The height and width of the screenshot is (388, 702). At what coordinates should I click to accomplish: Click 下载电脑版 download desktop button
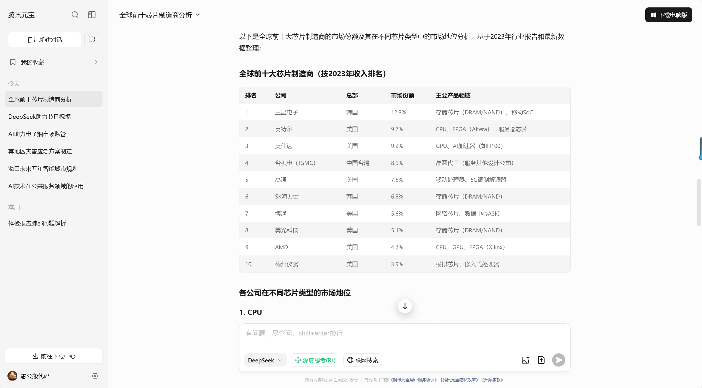[668, 15]
